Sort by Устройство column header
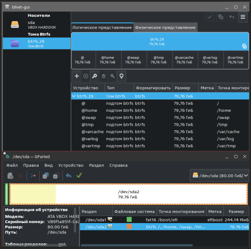Screen dimensions: 251x249 point(88,88)
